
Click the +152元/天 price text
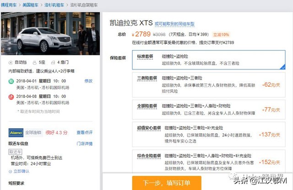[x=269, y=162]
